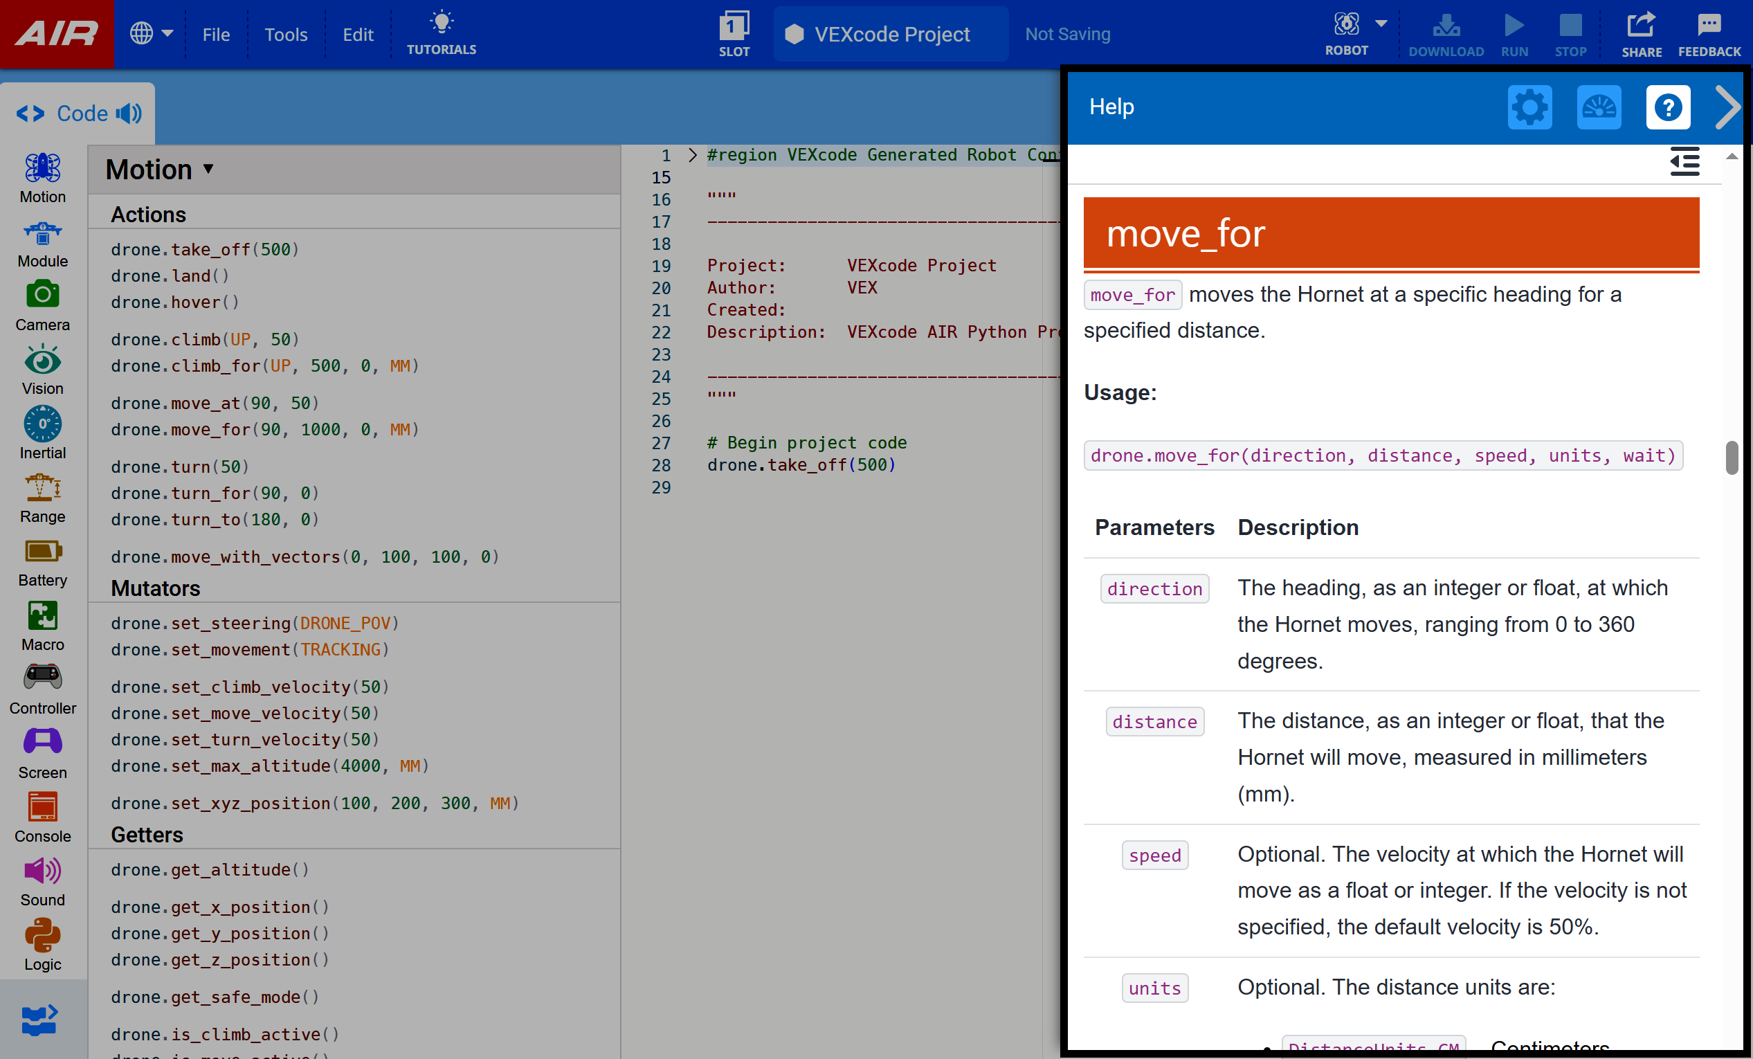
Task: Open the dashboard gauge panel
Action: (1598, 107)
